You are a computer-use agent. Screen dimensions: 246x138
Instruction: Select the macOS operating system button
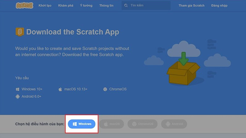(112, 124)
